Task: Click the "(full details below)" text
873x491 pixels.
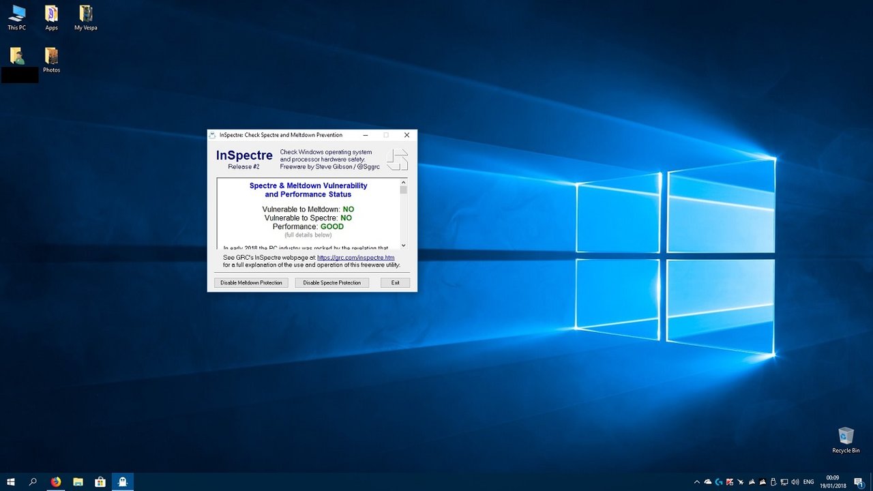Action: pyautogui.click(x=308, y=235)
